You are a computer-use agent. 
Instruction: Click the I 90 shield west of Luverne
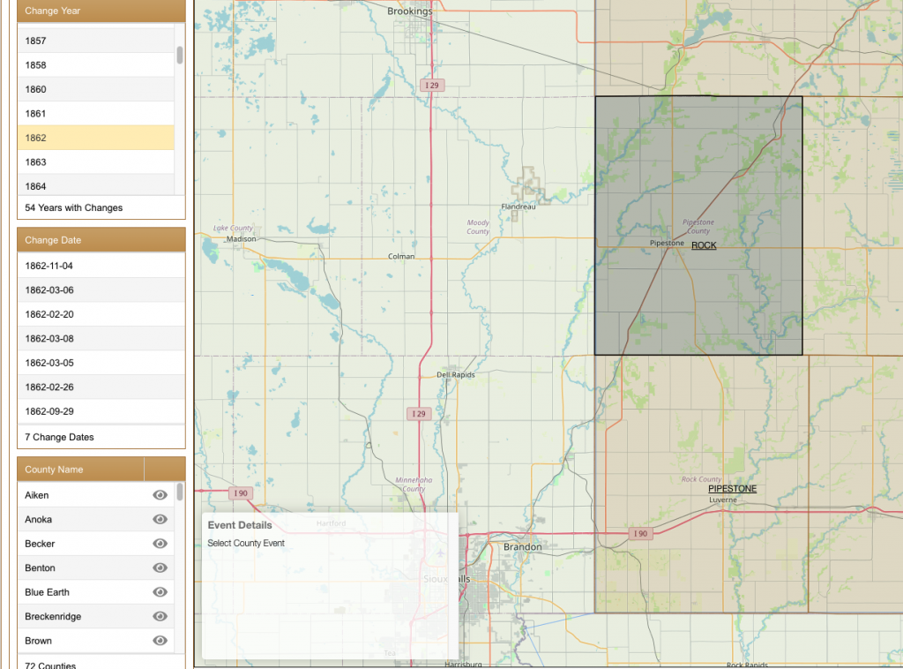click(640, 534)
